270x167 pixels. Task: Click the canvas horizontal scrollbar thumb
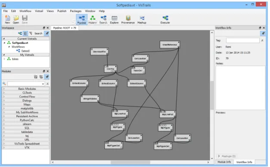[x=130, y=162]
